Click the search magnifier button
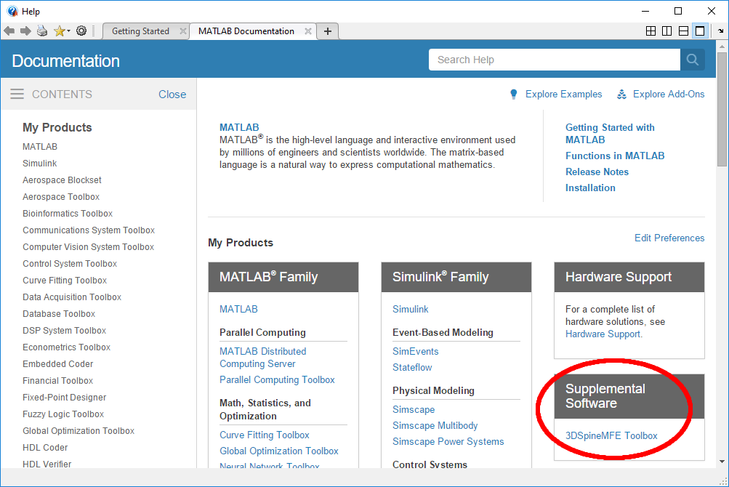 pos(692,60)
